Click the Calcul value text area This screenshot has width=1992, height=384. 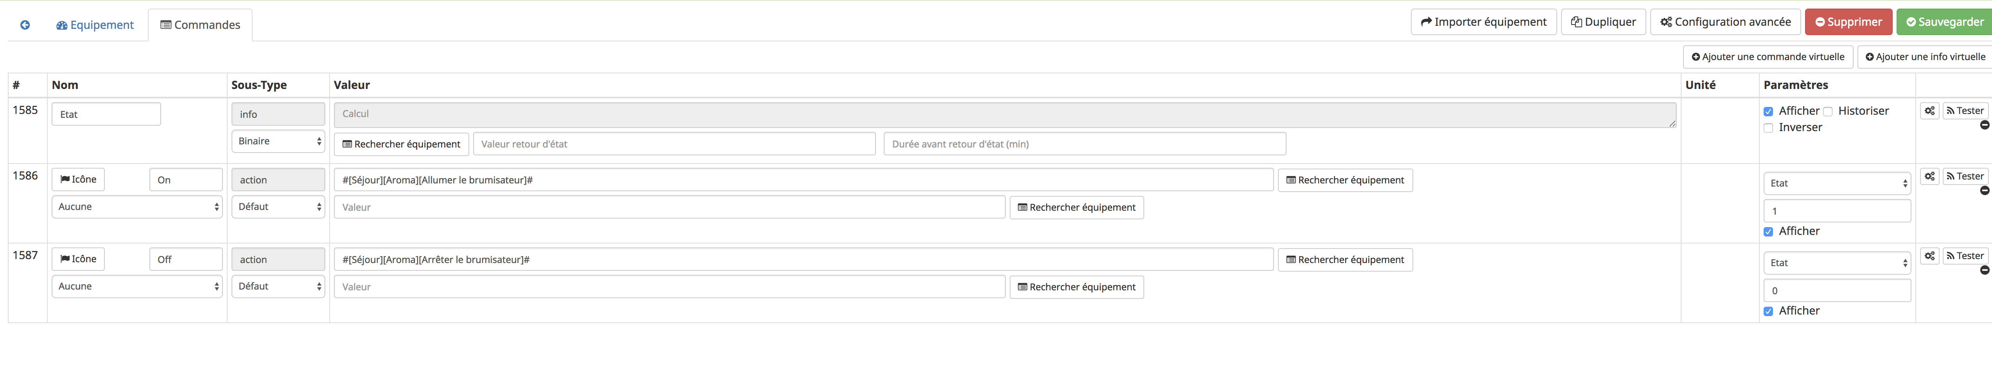1005,115
